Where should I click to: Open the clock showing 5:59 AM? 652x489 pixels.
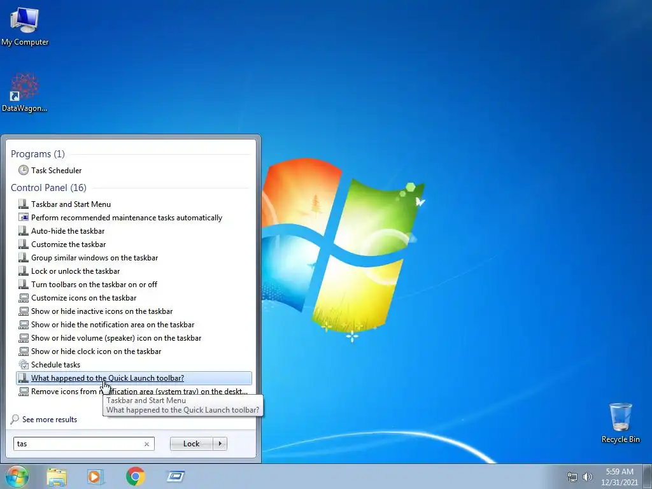click(619, 477)
